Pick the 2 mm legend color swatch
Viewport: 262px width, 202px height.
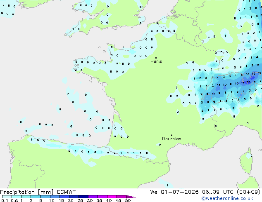coord(36,197)
